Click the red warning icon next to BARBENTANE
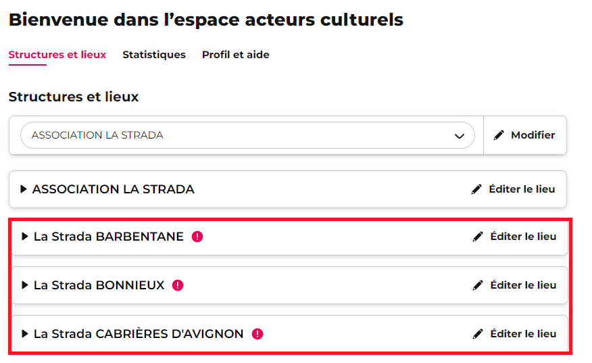Image resolution: width=592 pixels, height=363 pixels. 197,237
